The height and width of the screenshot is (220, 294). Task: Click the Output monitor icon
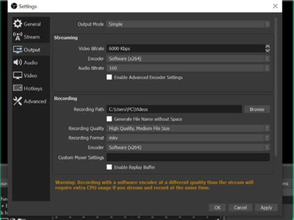click(18, 49)
